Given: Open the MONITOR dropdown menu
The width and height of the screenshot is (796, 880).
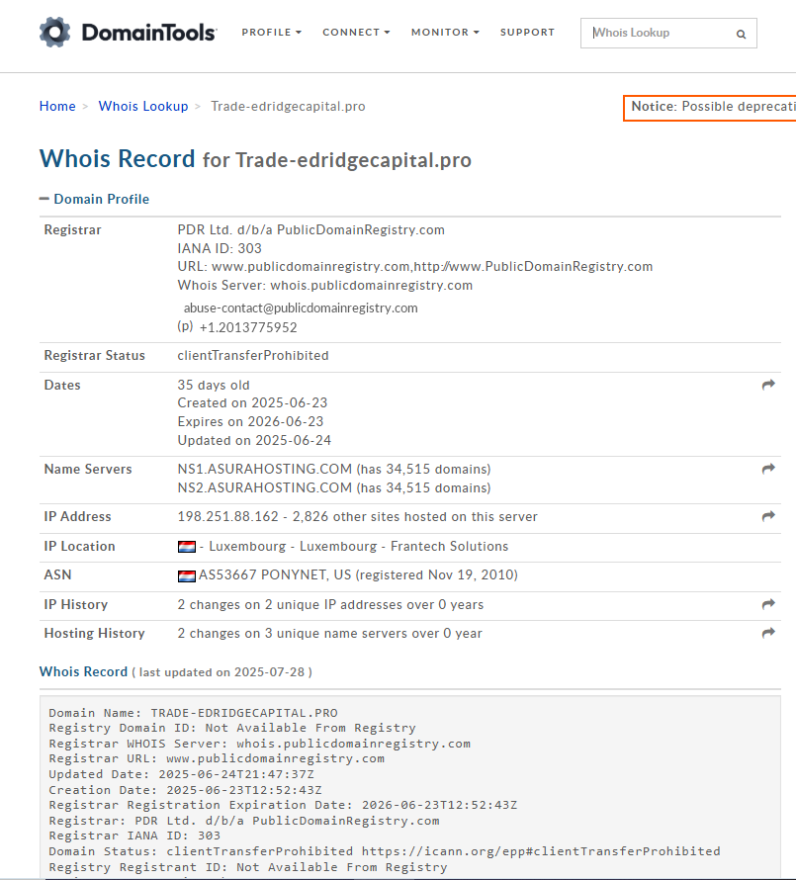Looking at the screenshot, I should [445, 33].
